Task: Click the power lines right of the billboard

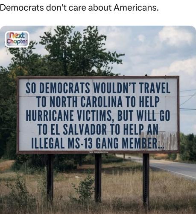Action: point(188,100)
